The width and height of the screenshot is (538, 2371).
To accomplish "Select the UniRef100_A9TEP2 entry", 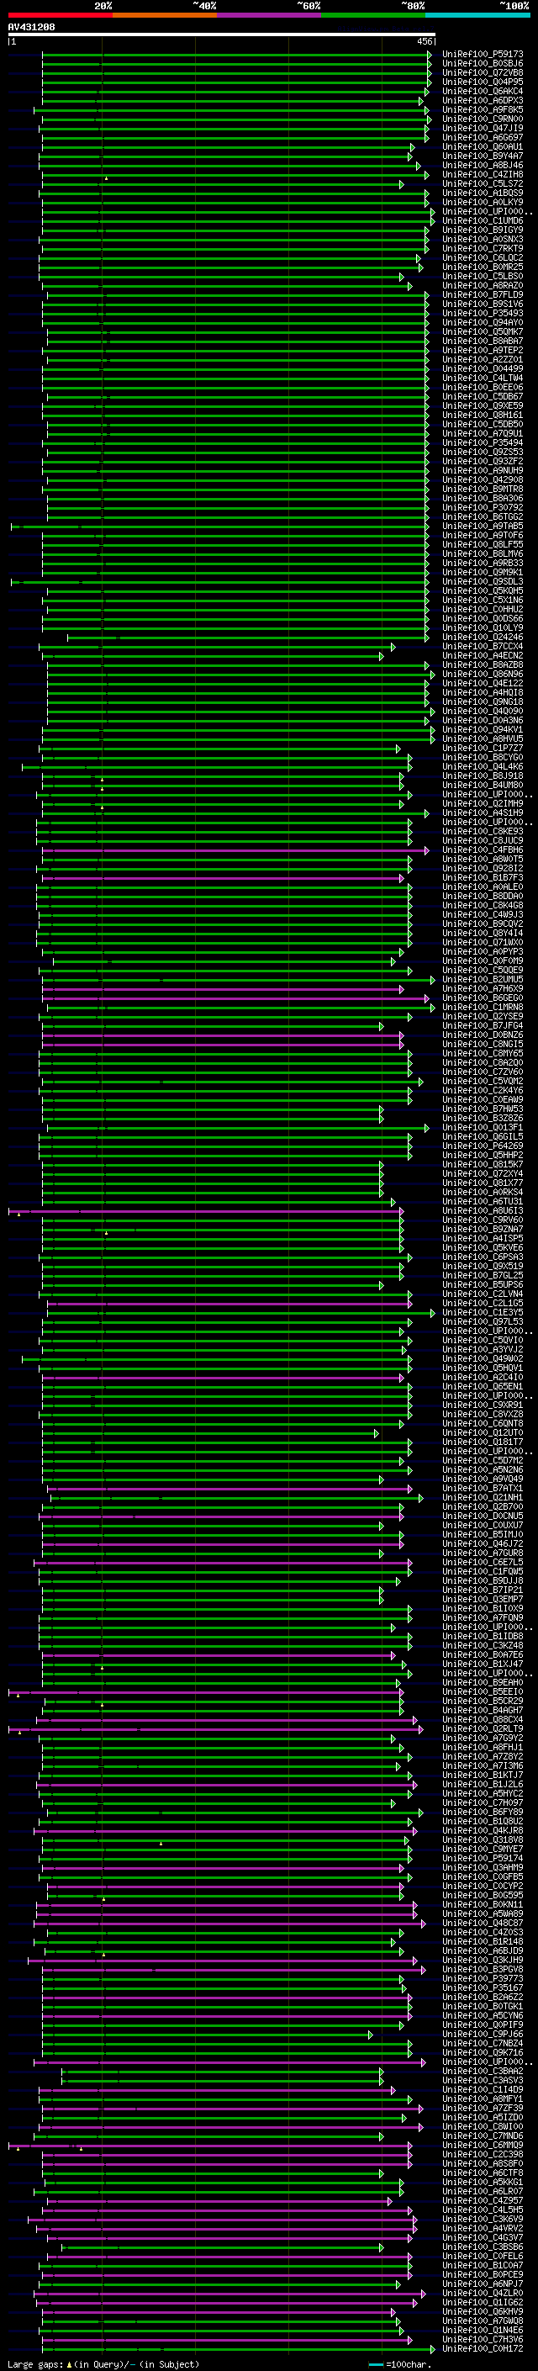I will click(x=483, y=351).
